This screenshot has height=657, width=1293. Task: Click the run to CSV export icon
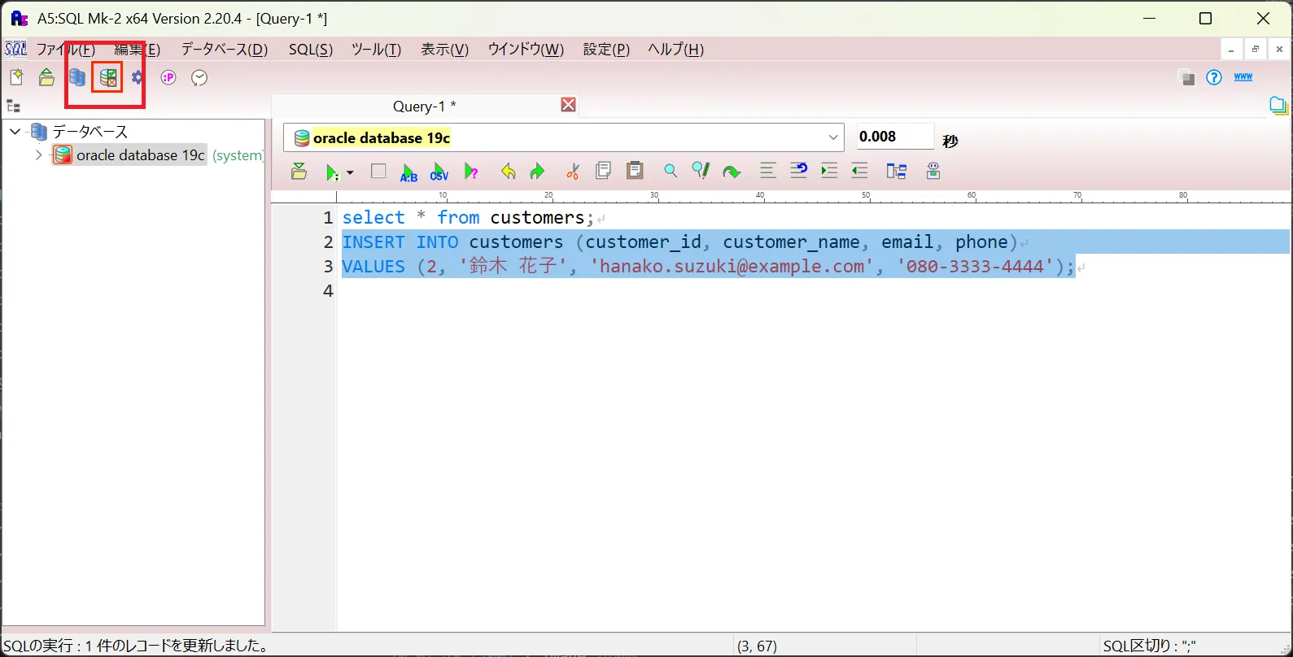(x=439, y=172)
